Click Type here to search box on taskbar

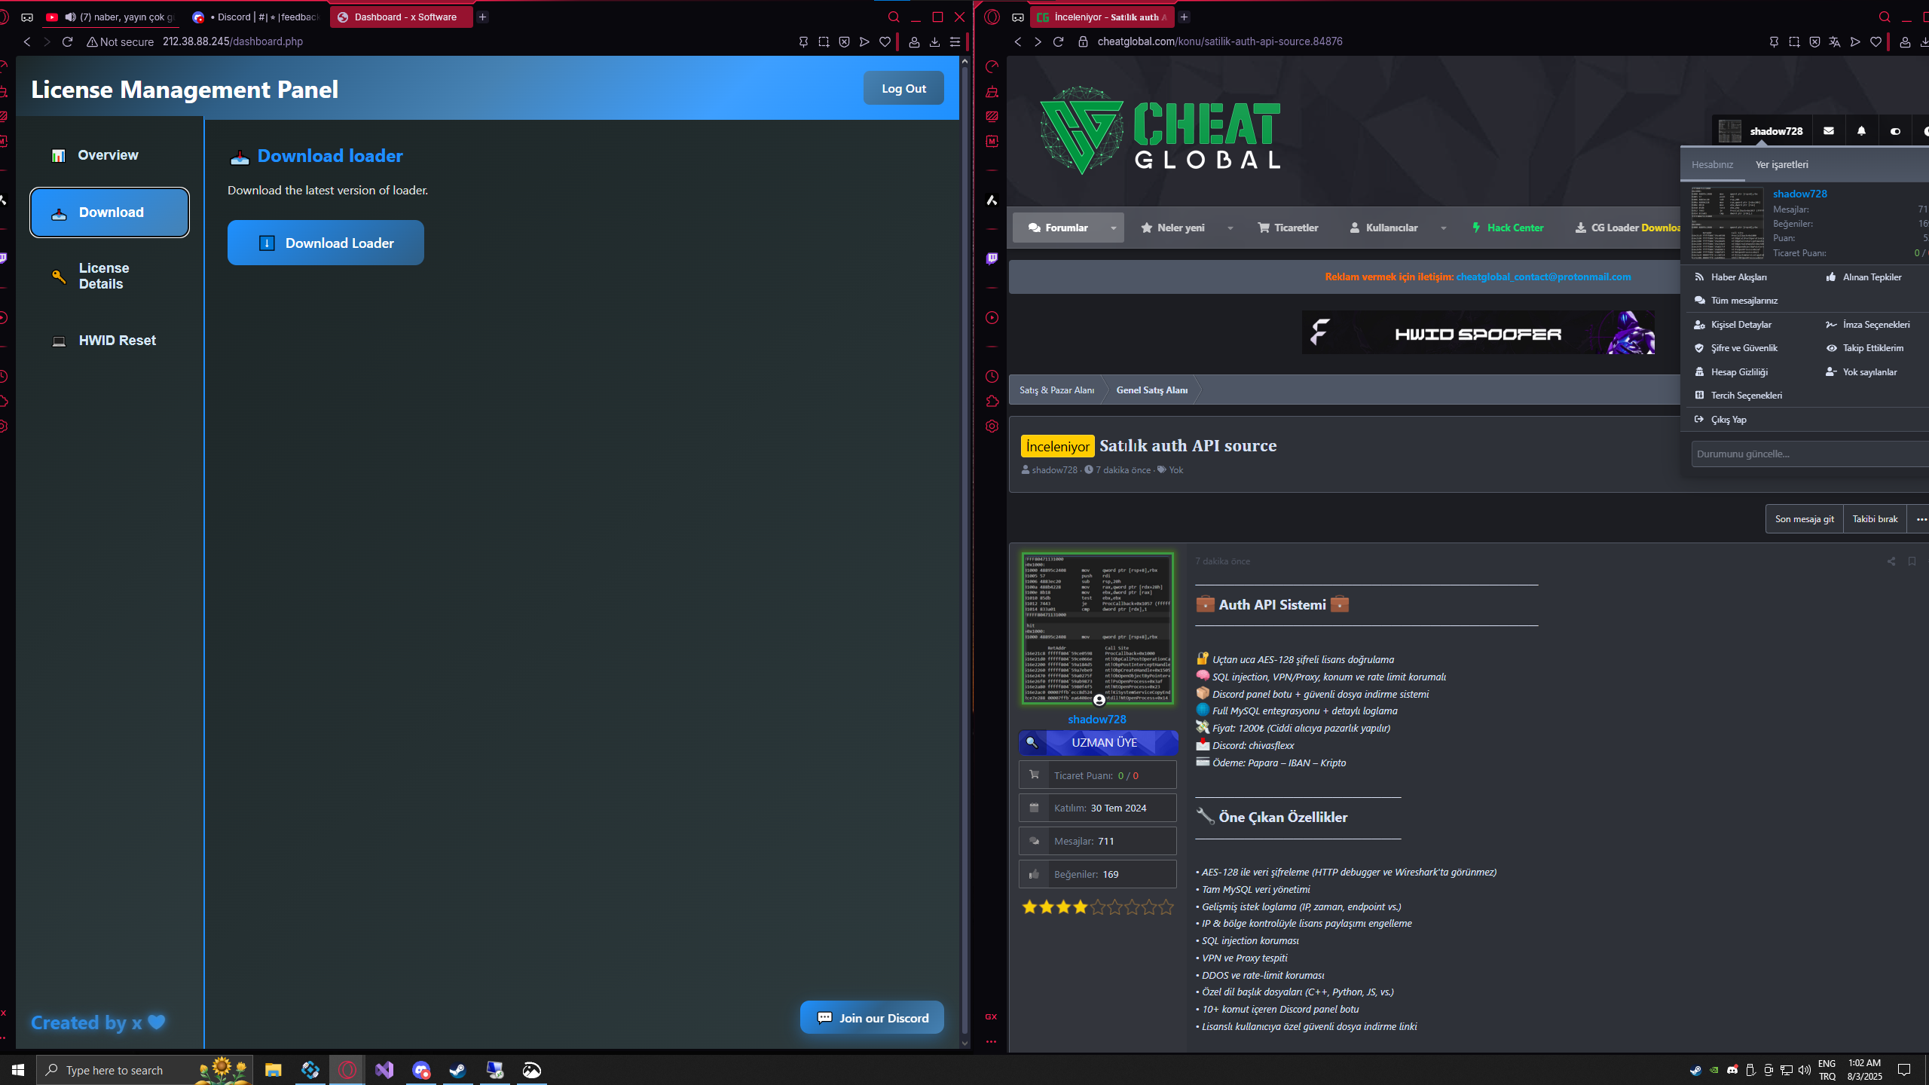[x=145, y=1070]
